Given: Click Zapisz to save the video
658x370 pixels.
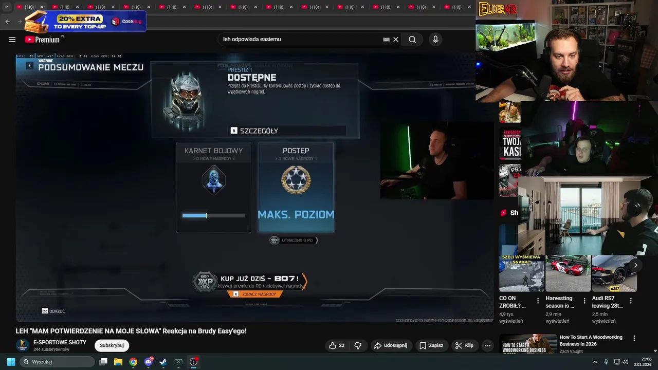Looking at the screenshot, I should point(431,345).
